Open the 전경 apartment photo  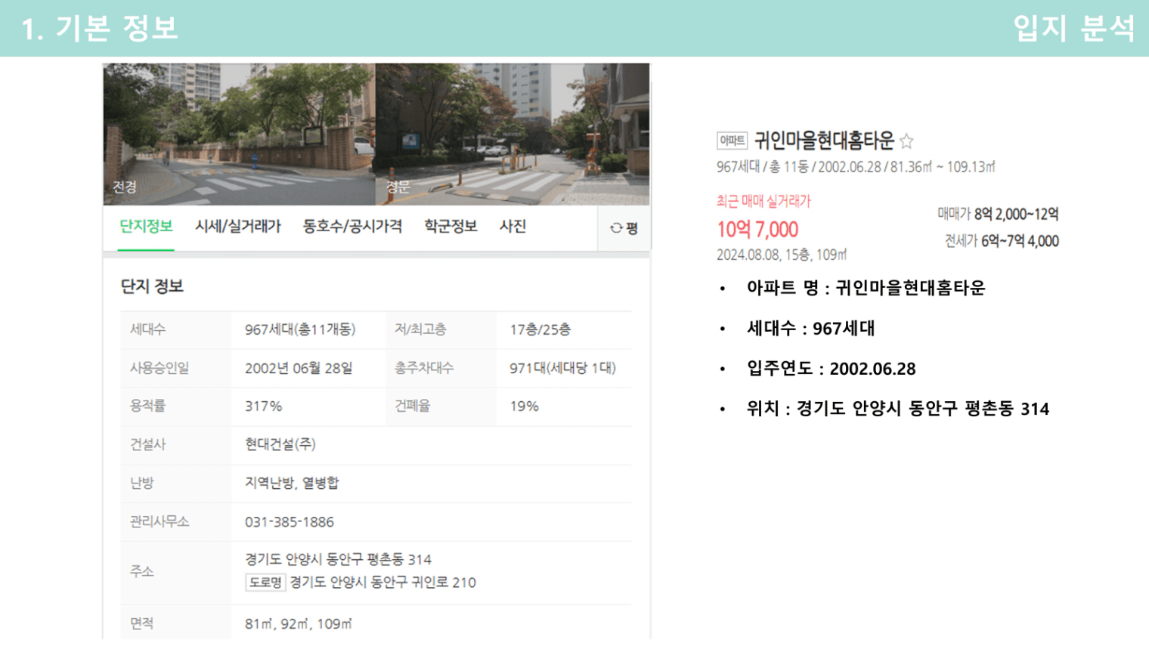click(240, 134)
